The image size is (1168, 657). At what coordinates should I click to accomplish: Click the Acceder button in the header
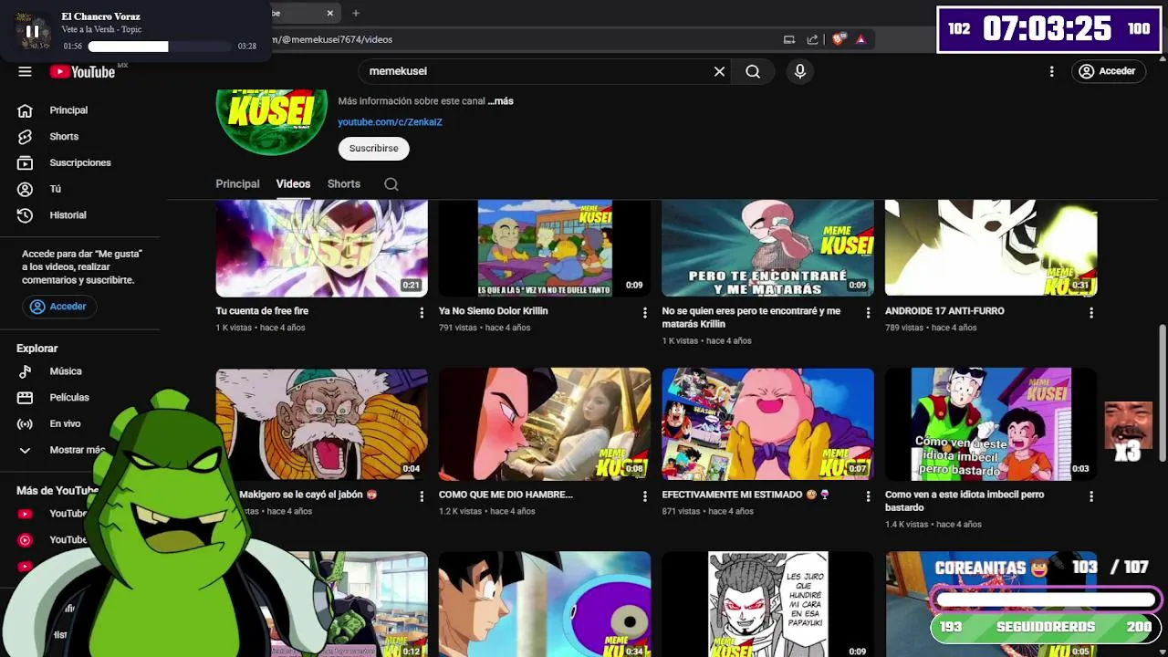(x=1107, y=71)
